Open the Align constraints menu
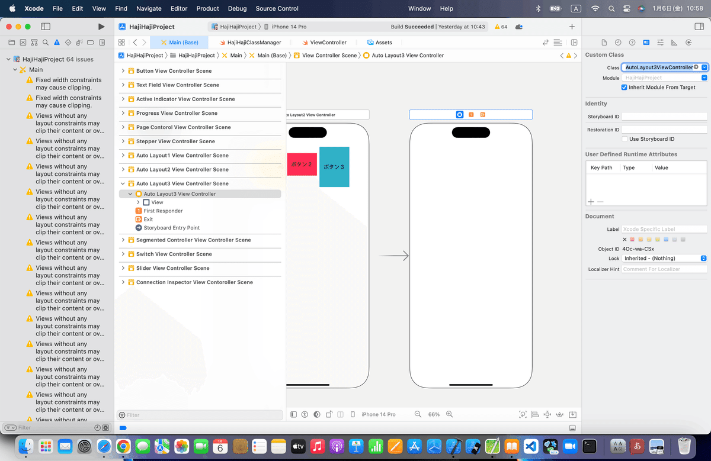Screen dimensions: 711x461 [535, 414]
